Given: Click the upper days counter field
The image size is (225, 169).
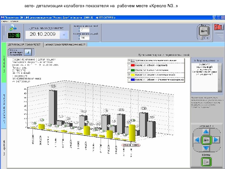Looking at the screenshot, I should coord(84,30).
